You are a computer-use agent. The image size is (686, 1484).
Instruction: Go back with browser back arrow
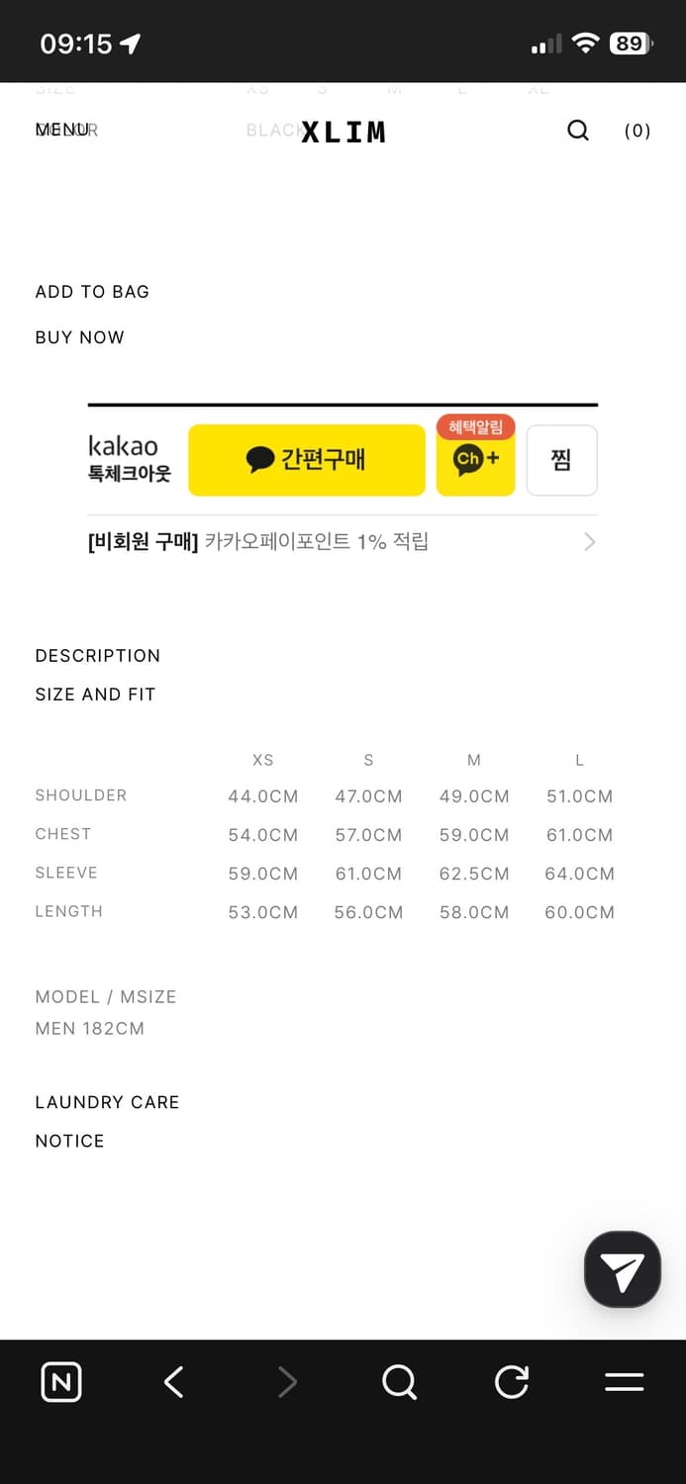pyautogui.click(x=174, y=1382)
